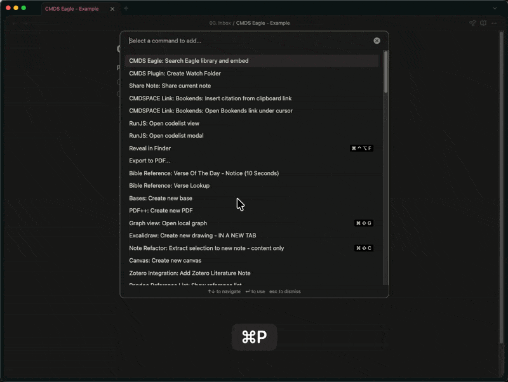Expand the tab list chevron
Screen dimensions: 508x382
click(x=495, y=8)
